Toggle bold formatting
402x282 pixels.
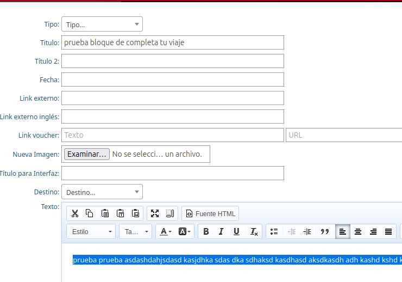click(206, 232)
